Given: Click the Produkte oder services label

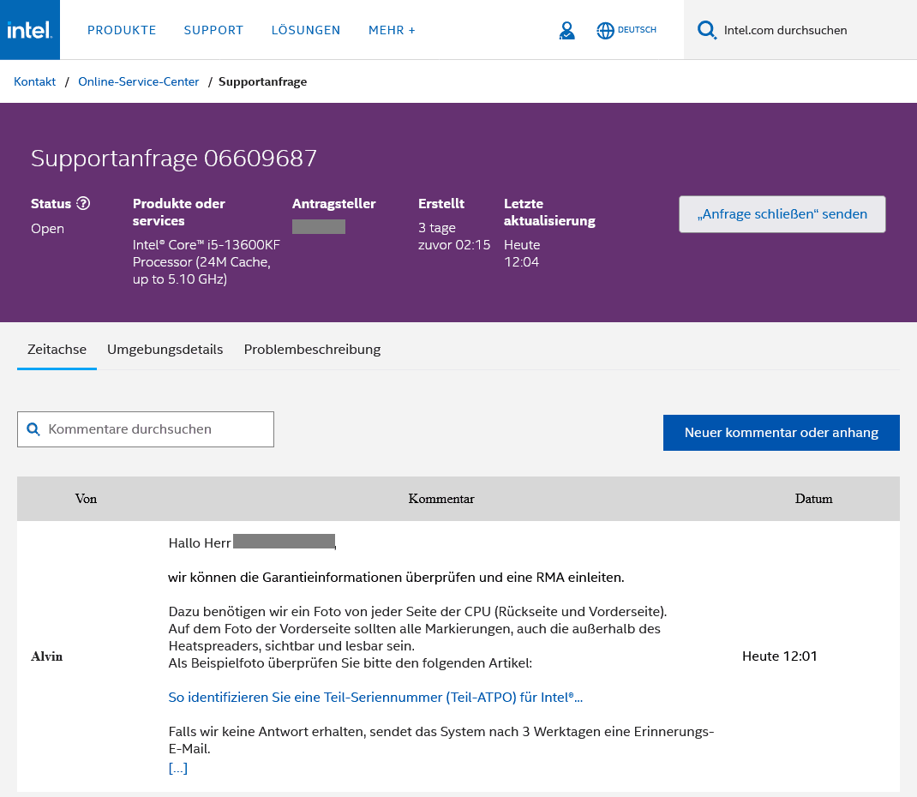Looking at the screenshot, I should click(x=179, y=213).
